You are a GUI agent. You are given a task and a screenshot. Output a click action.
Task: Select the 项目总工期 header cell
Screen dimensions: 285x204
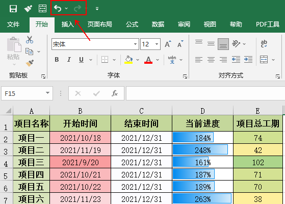click(258, 123)
